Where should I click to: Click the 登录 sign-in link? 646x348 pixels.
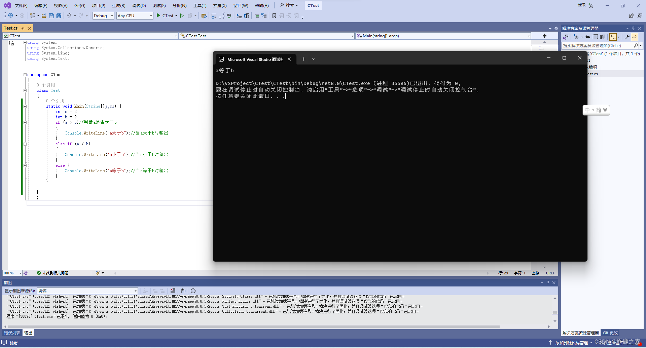tap(581, 5)
